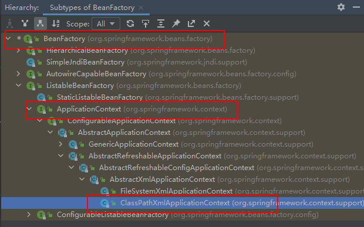Collapse ConfigurableApplicationContext node
The image size is (364, 227).
40,121
